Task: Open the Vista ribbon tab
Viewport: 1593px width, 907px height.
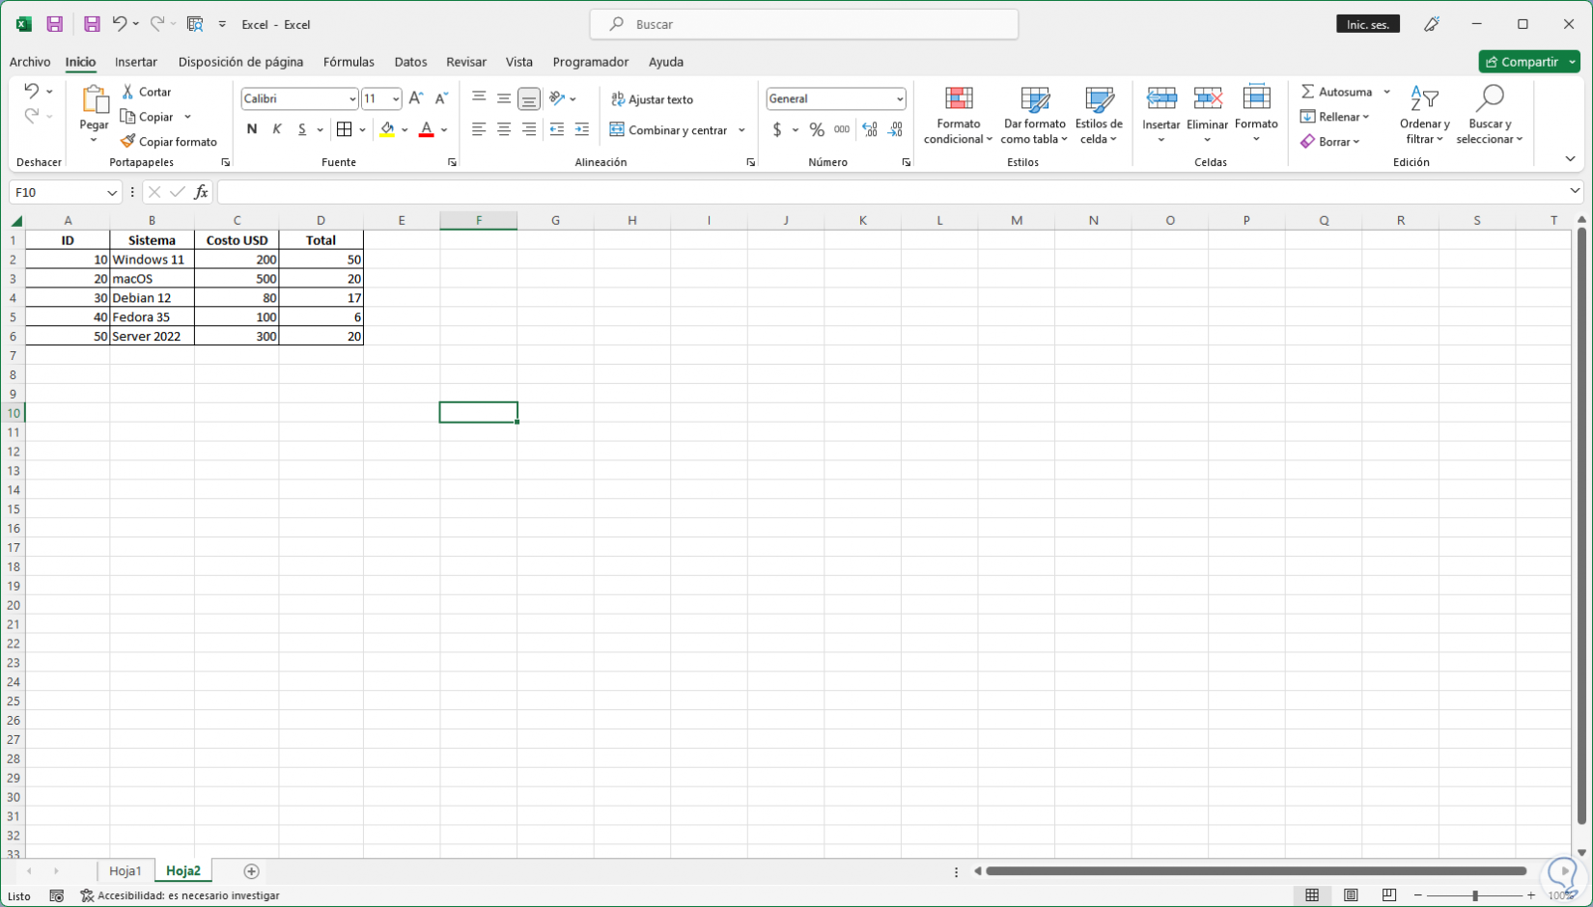Action: 519,62
